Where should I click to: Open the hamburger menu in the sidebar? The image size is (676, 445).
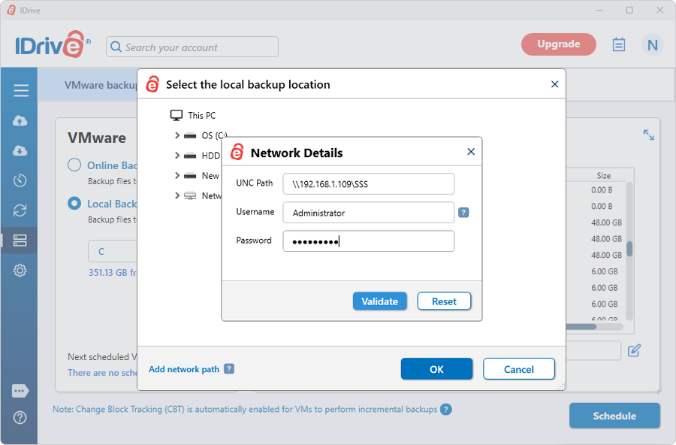[x=20, y=91]
